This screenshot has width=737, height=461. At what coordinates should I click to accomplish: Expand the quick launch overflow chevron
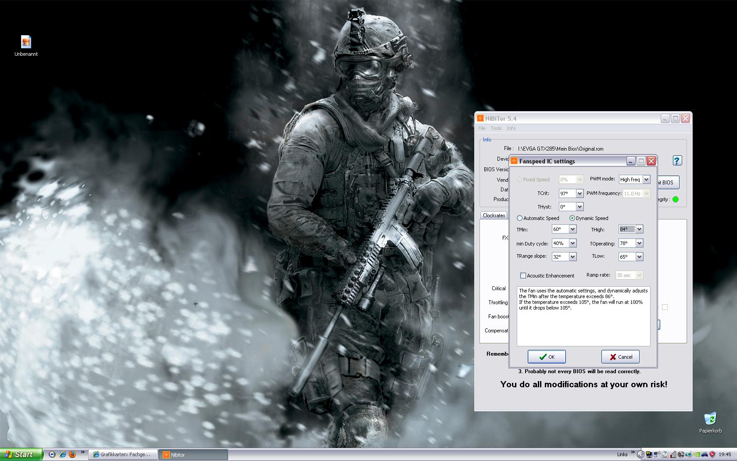[82, 452]
